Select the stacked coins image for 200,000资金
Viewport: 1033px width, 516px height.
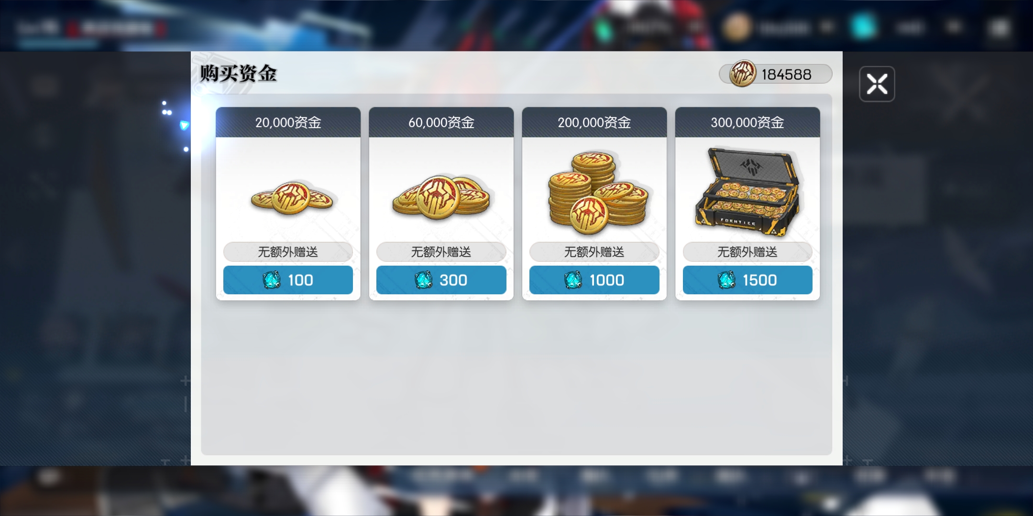point(598,193)
